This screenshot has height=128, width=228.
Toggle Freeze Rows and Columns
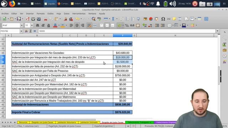pyautogui.click(x=192, y=19)
